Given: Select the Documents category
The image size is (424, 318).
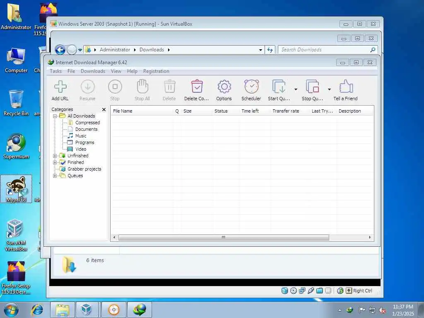Looking at the screenshot, I should pyautogui.click(x=86, y=129).
